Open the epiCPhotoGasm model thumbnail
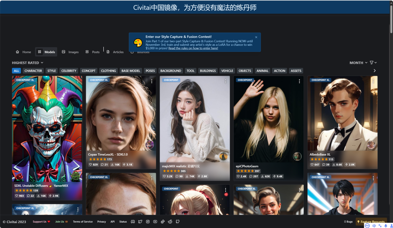 coord(269,119)
